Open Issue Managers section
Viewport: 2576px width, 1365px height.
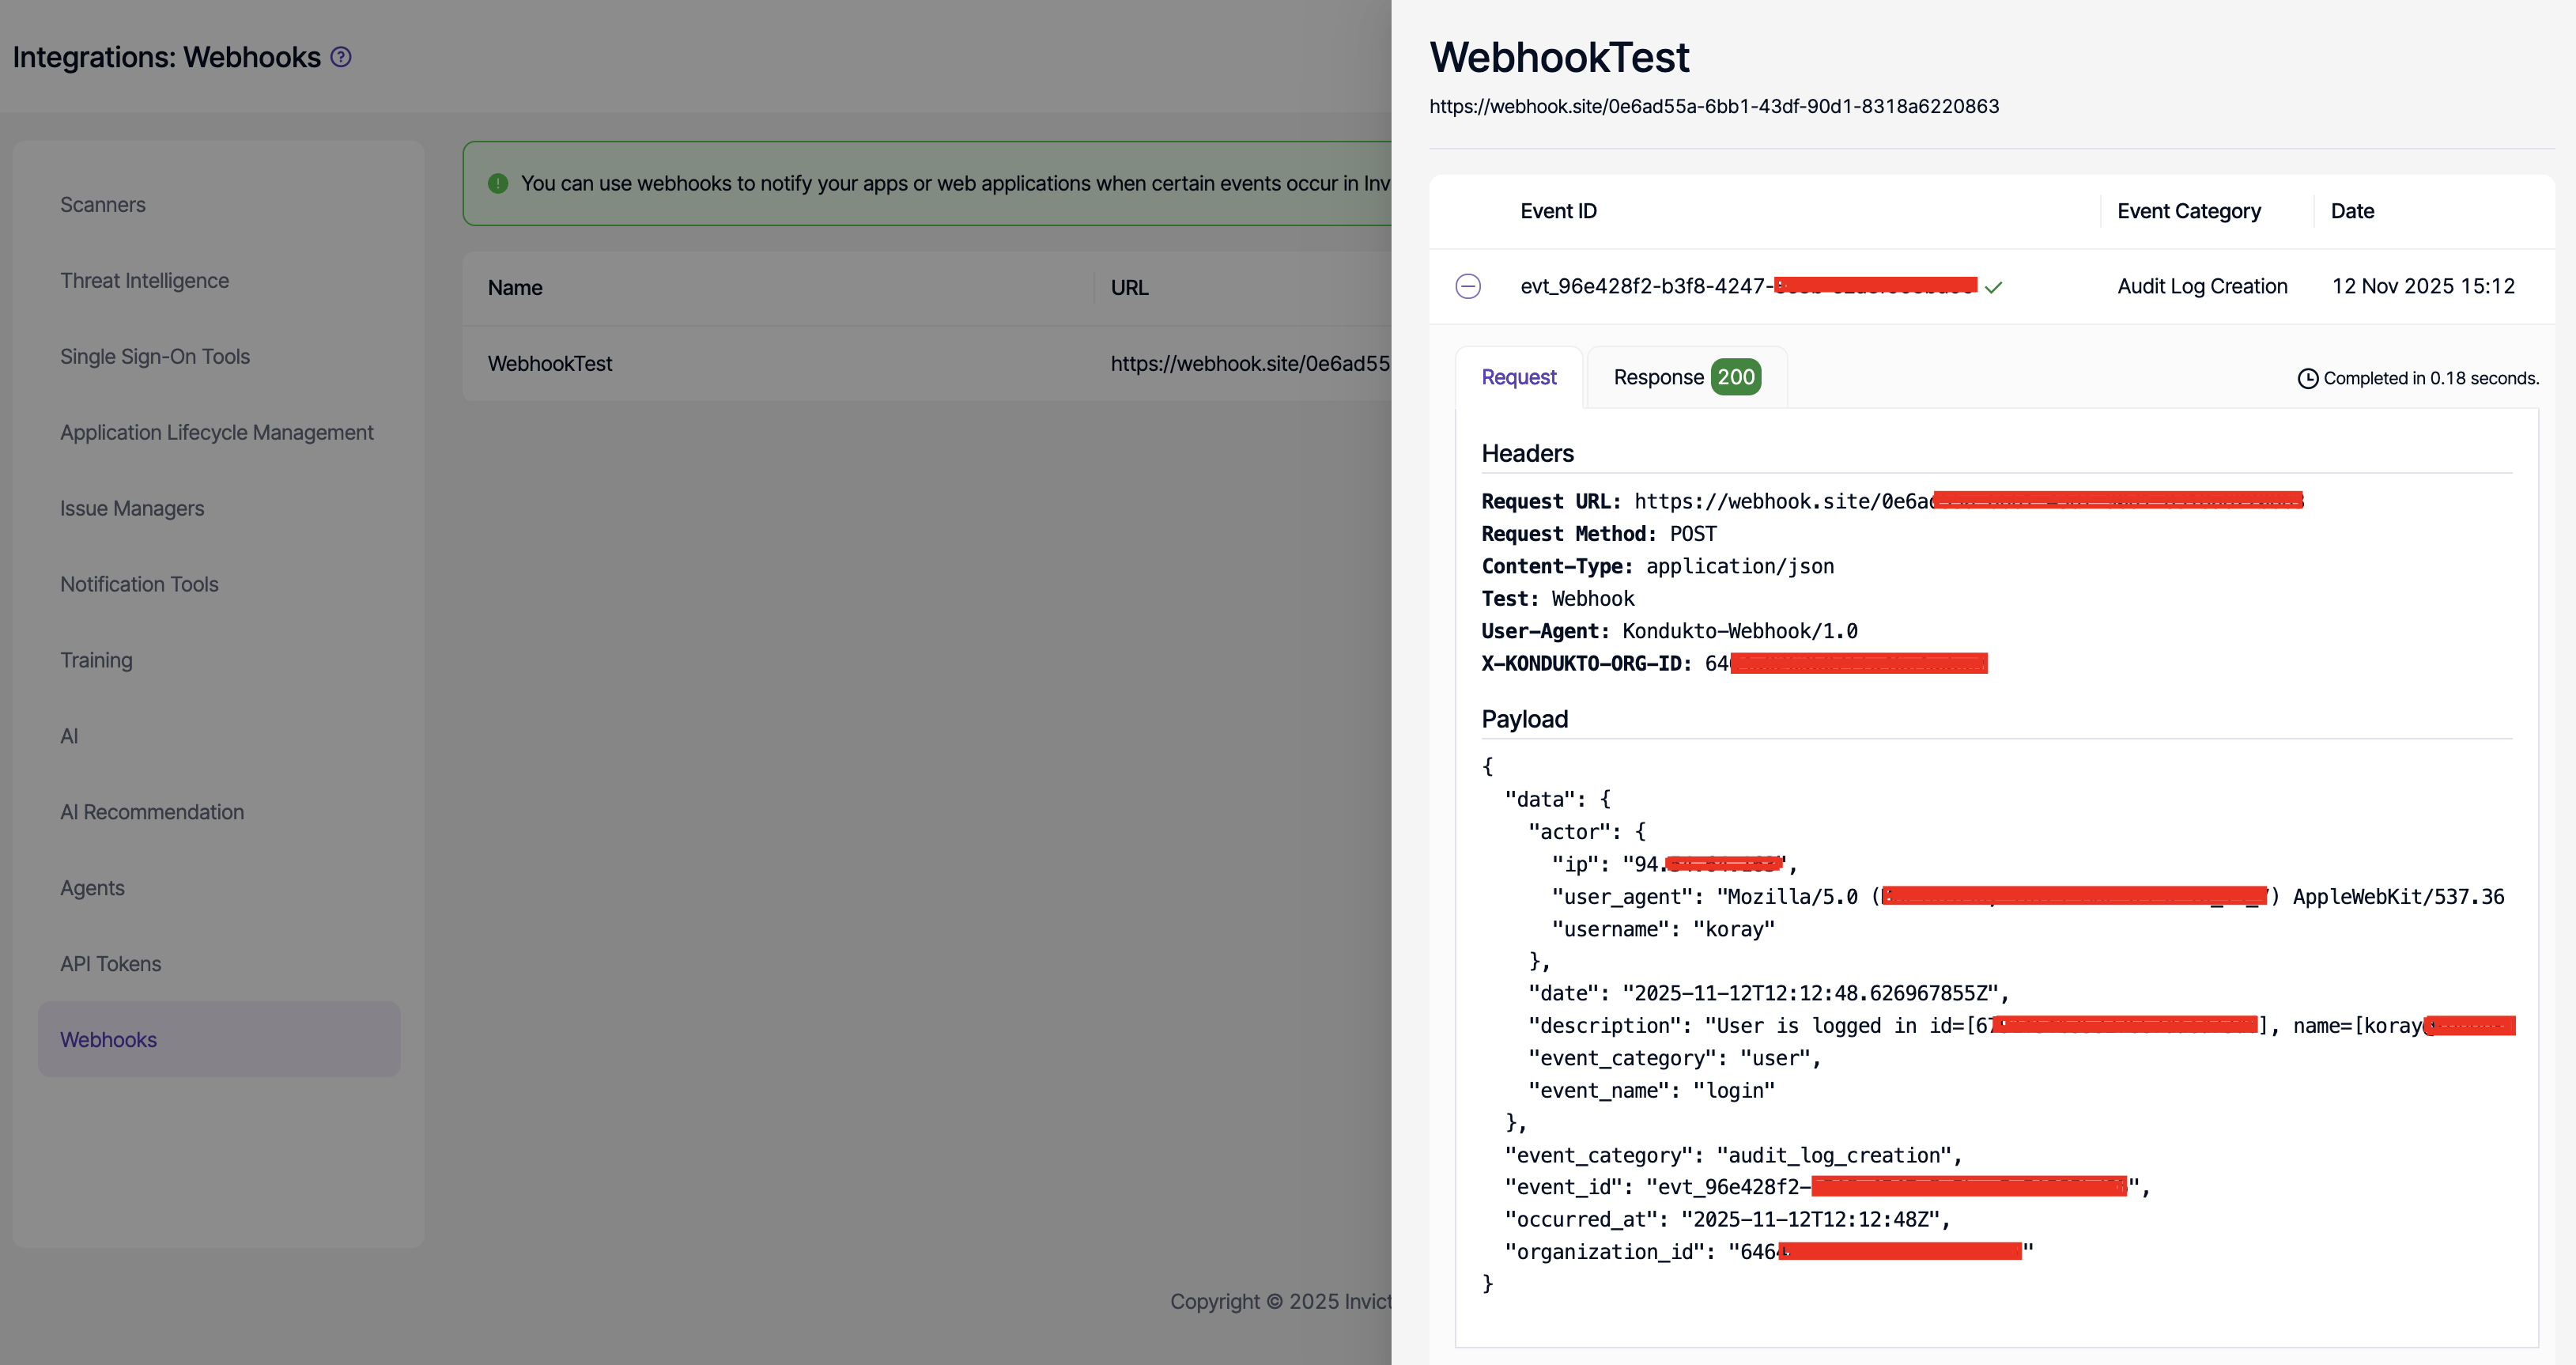click(132, 509)
